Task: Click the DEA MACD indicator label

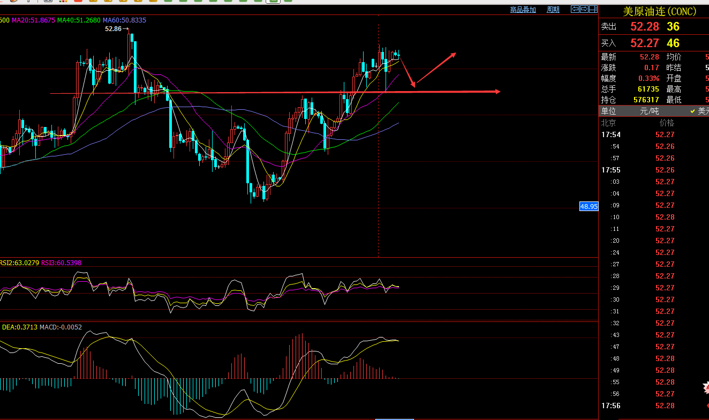Action: pyautogui.click(x=19, y=327)
